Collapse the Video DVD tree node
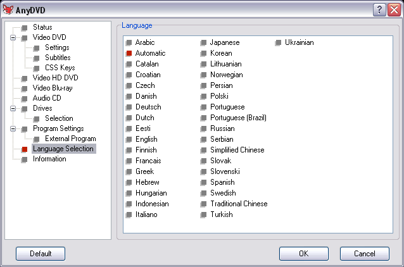This screenshot has width=404, height=267. coord(13,38)
